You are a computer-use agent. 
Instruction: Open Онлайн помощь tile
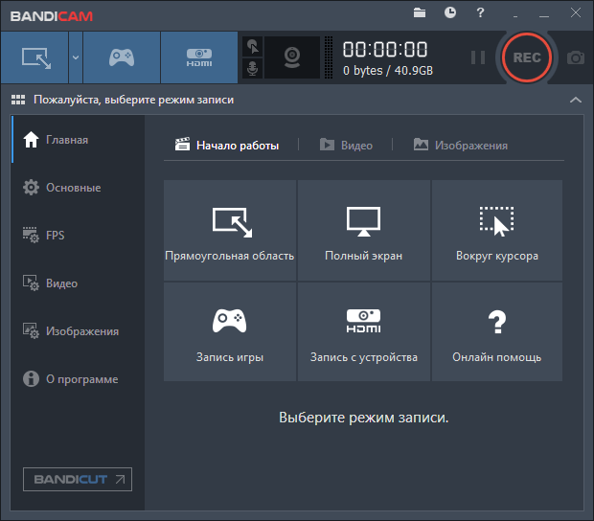click(x=497, y=331)
